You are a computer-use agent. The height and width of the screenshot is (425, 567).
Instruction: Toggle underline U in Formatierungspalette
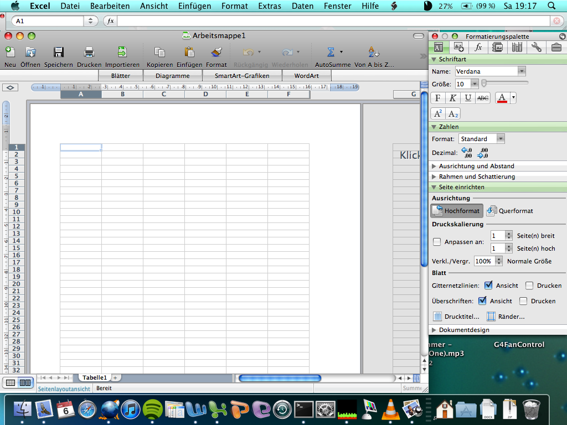(x=468, y=98)
